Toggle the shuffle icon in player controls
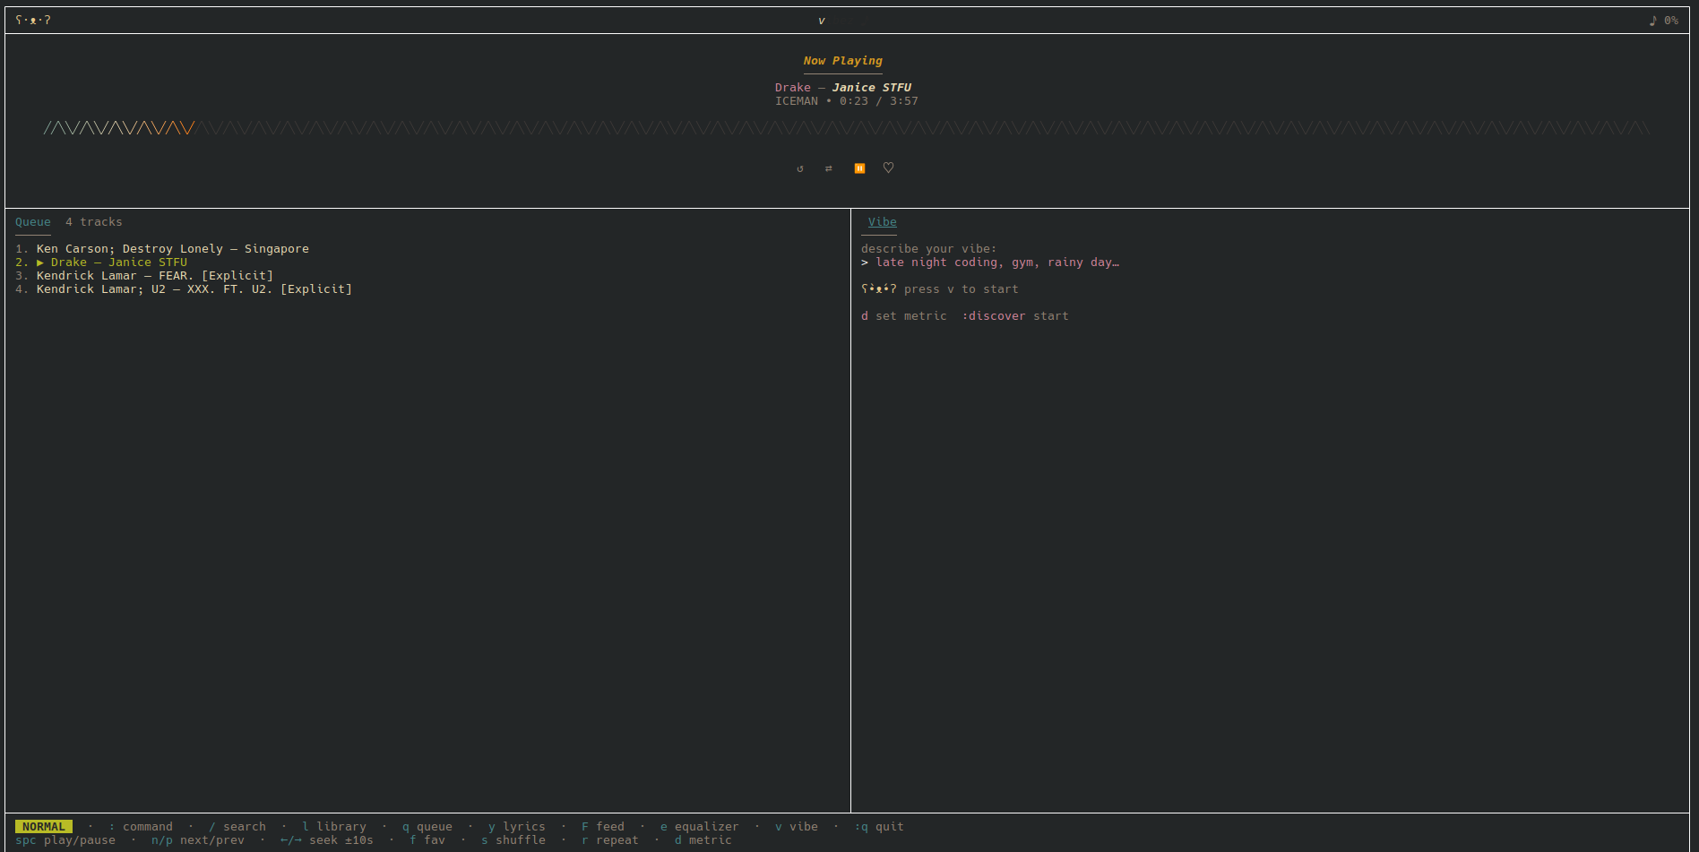Viewport: 1699px width, 852px height. pyautogui.click(x=829, y=168)
